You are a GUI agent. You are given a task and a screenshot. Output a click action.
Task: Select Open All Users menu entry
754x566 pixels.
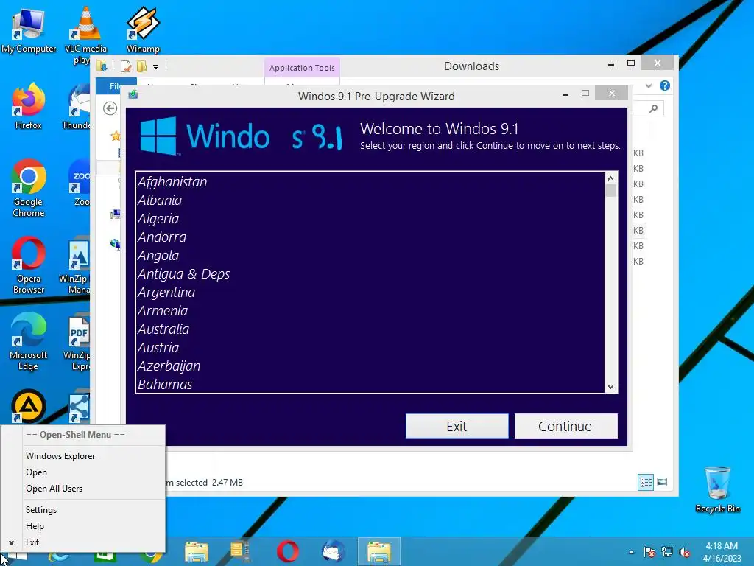(x=54, y=489)
